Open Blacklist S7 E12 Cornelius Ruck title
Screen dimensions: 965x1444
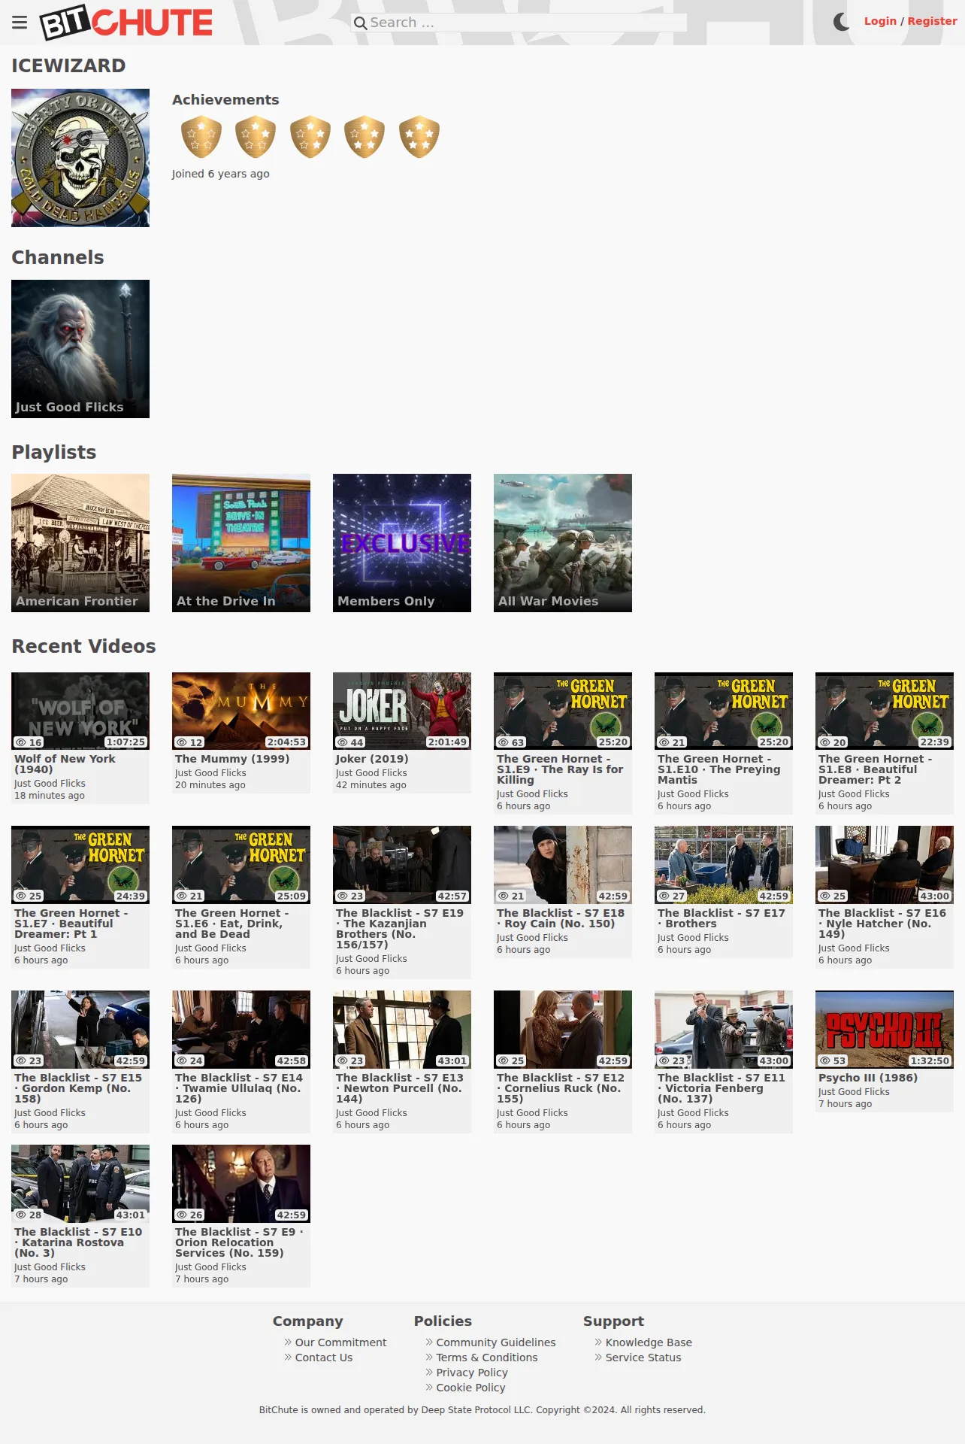coord(561,1088)
